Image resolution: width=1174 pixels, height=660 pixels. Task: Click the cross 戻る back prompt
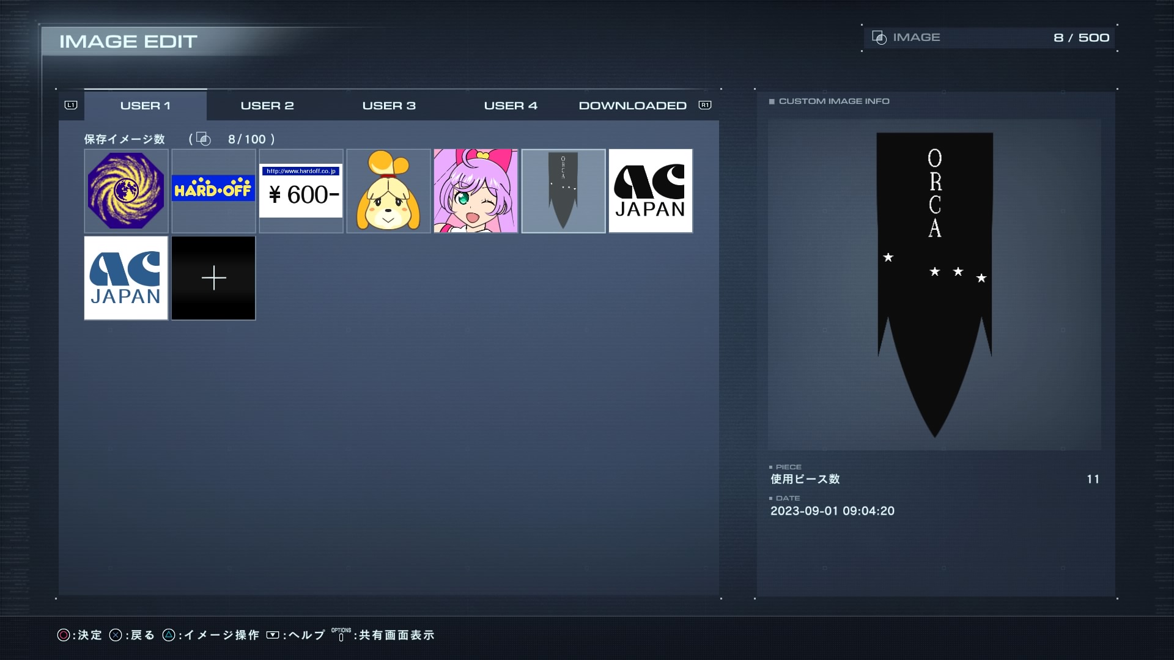[x=132, y=635]
